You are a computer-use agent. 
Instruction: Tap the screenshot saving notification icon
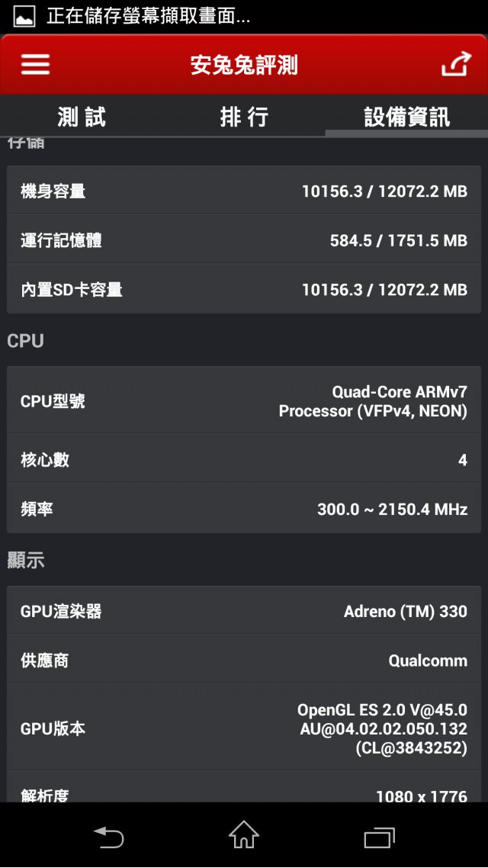click(24, 16)
